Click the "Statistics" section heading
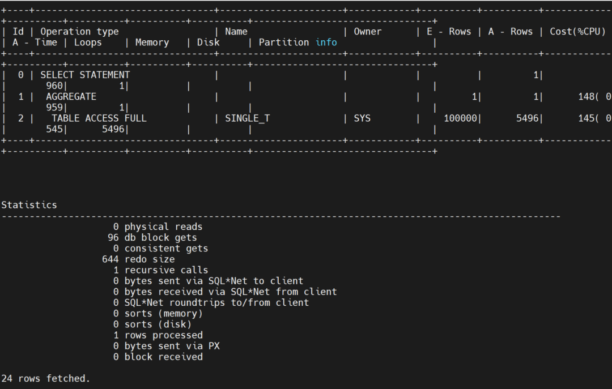 point(29,205)
